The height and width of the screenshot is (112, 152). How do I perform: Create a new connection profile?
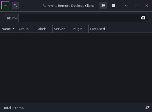[x=5, y=5]
